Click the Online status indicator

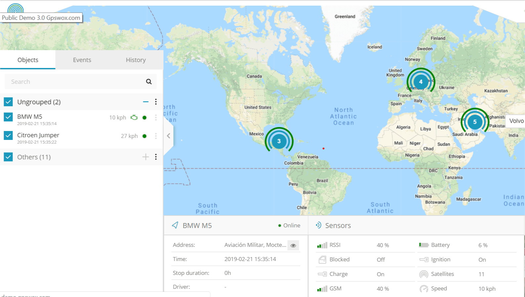pyautogui.click(x=289, y=225)
